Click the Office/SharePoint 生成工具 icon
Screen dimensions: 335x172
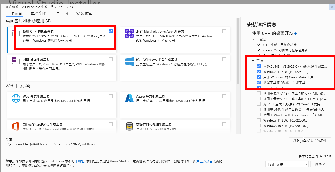(16, 126)
